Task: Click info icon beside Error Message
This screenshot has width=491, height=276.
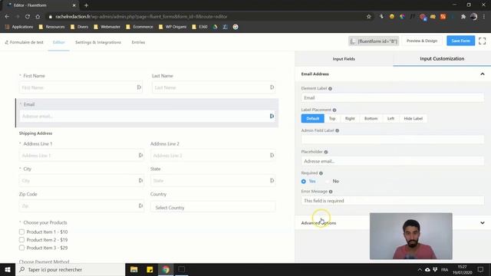Action: tap(331, 192)
